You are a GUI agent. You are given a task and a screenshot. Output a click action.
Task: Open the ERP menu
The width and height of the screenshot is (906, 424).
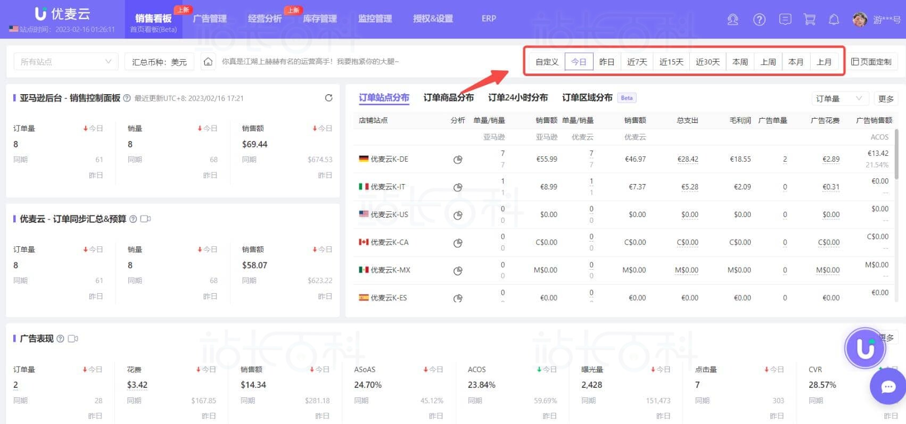(489, 19)
